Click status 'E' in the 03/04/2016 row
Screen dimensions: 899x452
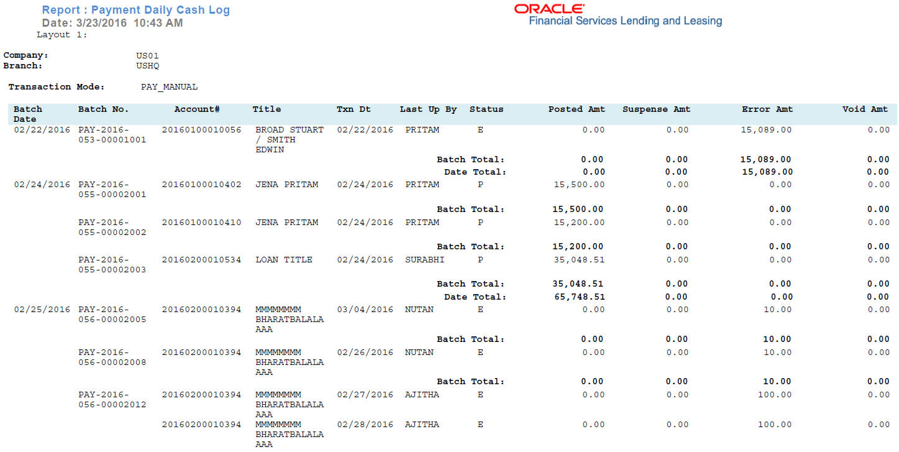(x=480, y=310)
